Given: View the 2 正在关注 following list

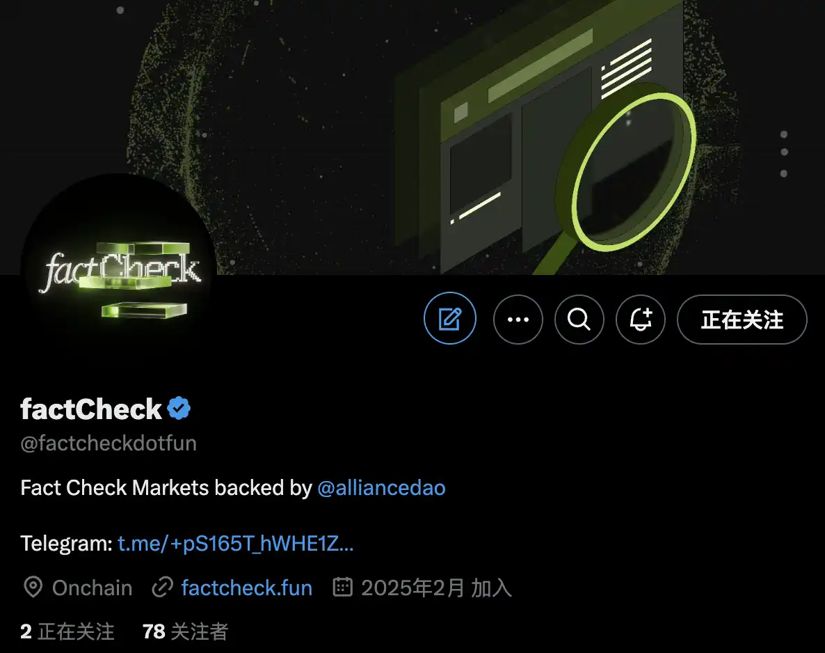Looking at the screenshot, I should 67,631.
